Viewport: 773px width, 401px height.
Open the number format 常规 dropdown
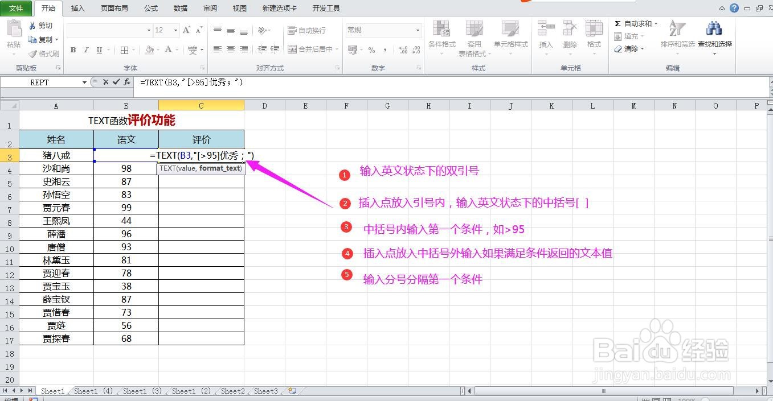pos(418,30)
